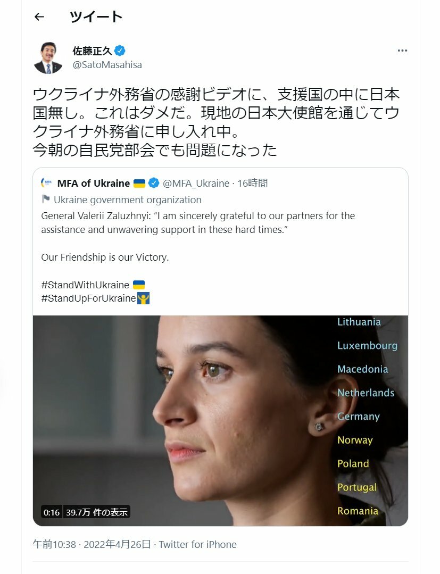This screenshot has width=440, height=574.
Task: Play the embedded video of the woman
Action: coord(220,421)
